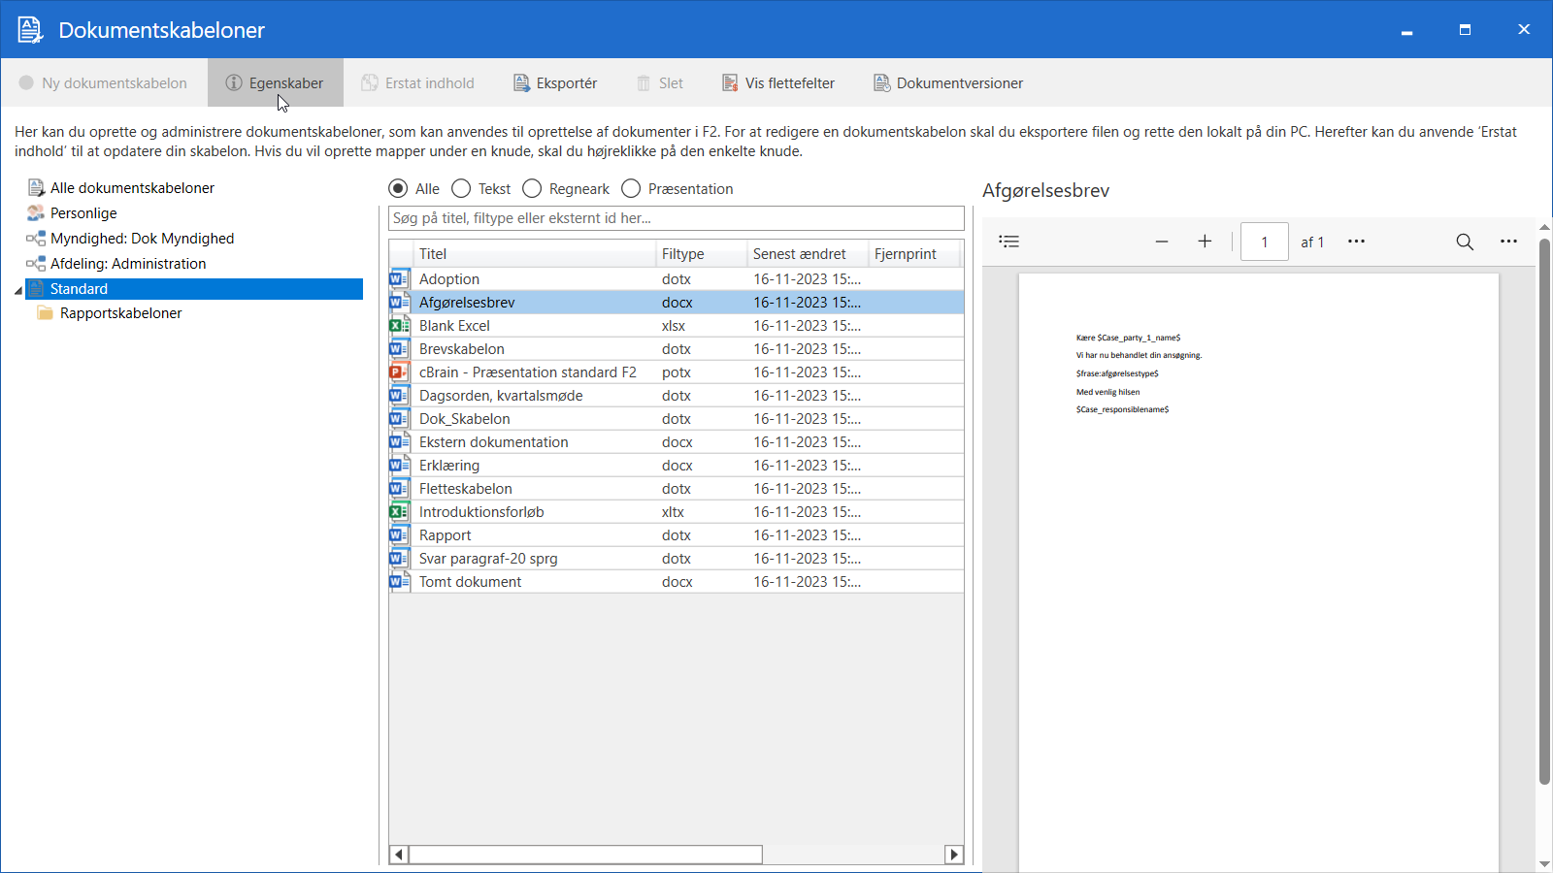Click the preview page number field

(x=1265, y=242)
